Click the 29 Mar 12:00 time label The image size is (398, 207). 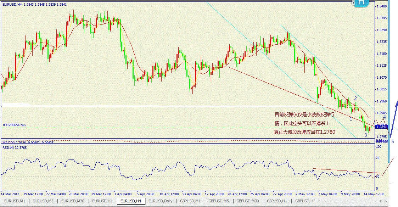(x=101, y=194)
